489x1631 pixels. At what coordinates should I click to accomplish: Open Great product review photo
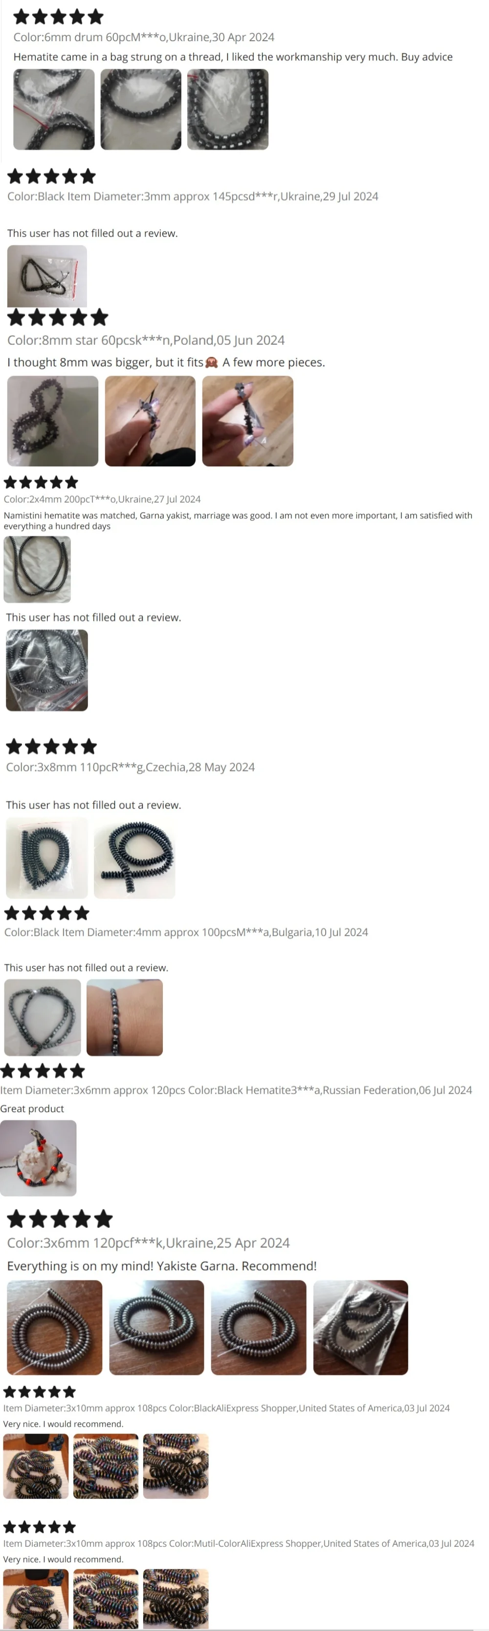(38, 1158)
